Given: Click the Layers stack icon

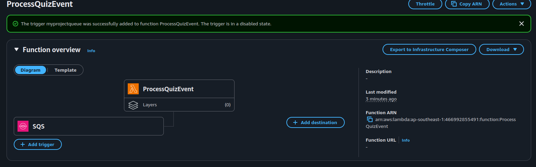Looking at the screenshot, I should [x=133, y=105].
